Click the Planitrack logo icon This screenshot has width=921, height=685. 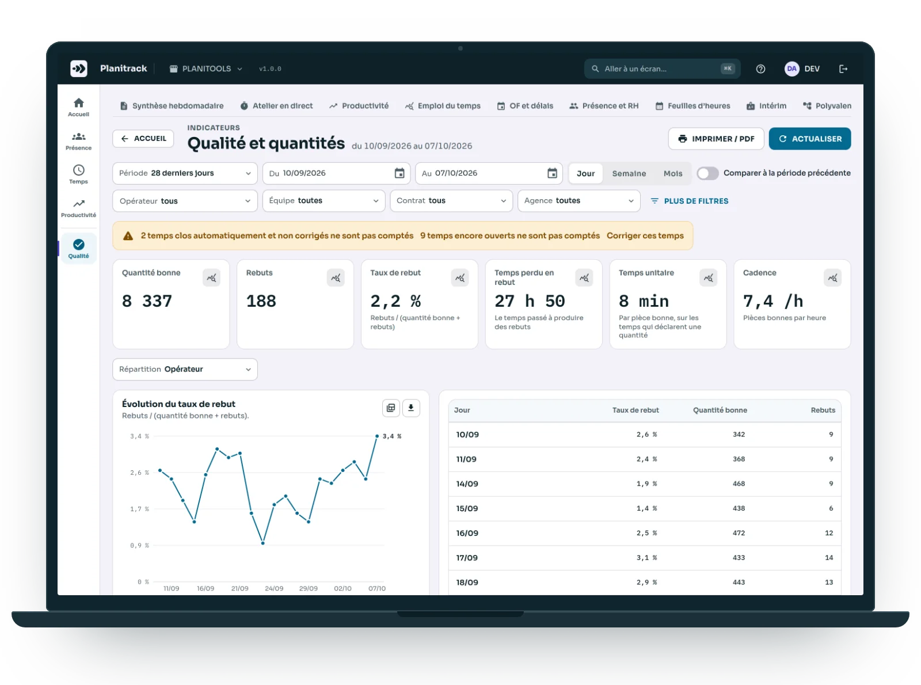(79, 68)
